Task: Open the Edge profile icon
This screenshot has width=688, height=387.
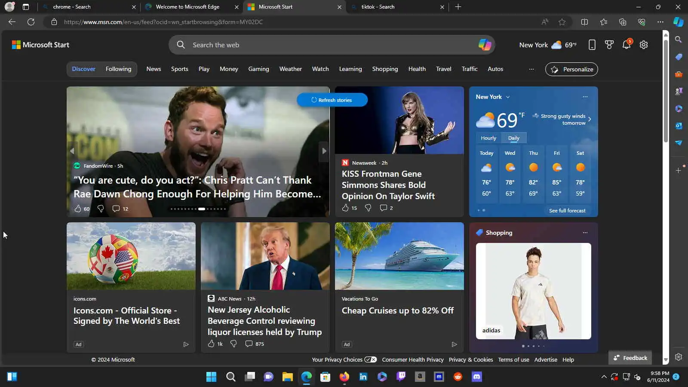Action: click(x=9, y=7)
